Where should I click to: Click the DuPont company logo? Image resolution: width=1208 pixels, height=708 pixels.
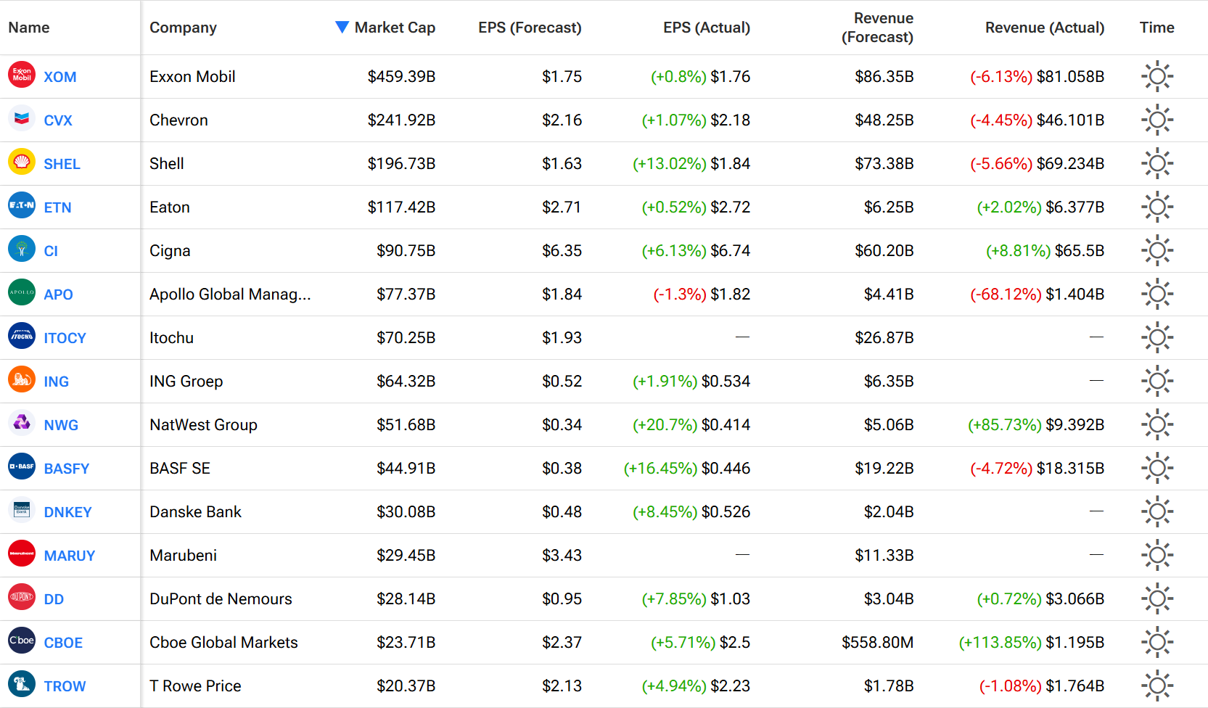(x=22, y=597)
